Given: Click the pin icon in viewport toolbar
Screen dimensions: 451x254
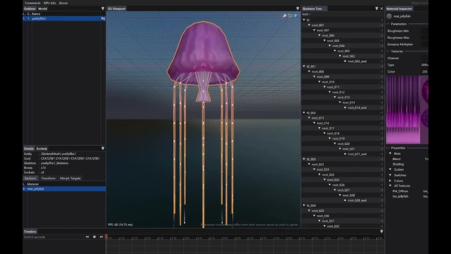Looking at the screenshot, I should [x=285, y=16].
